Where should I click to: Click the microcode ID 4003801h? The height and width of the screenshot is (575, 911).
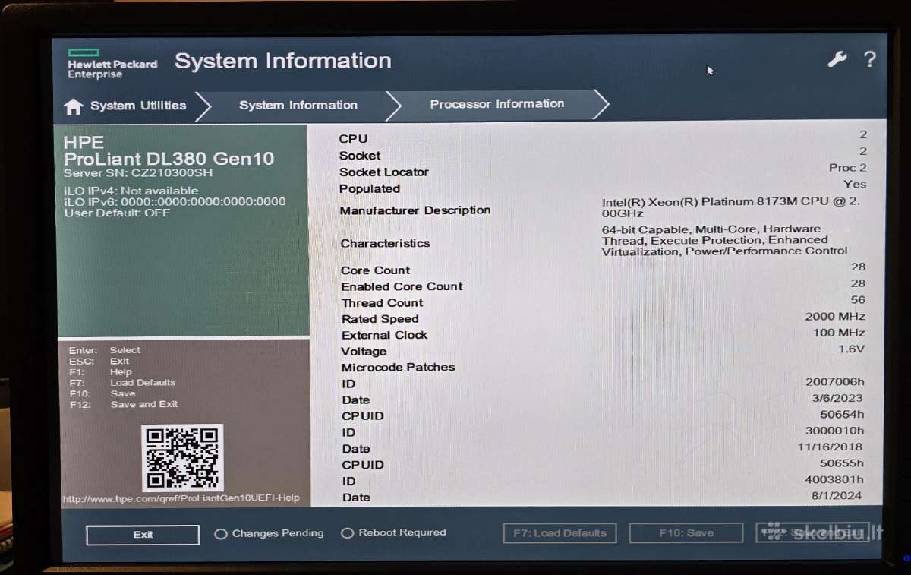834,480
